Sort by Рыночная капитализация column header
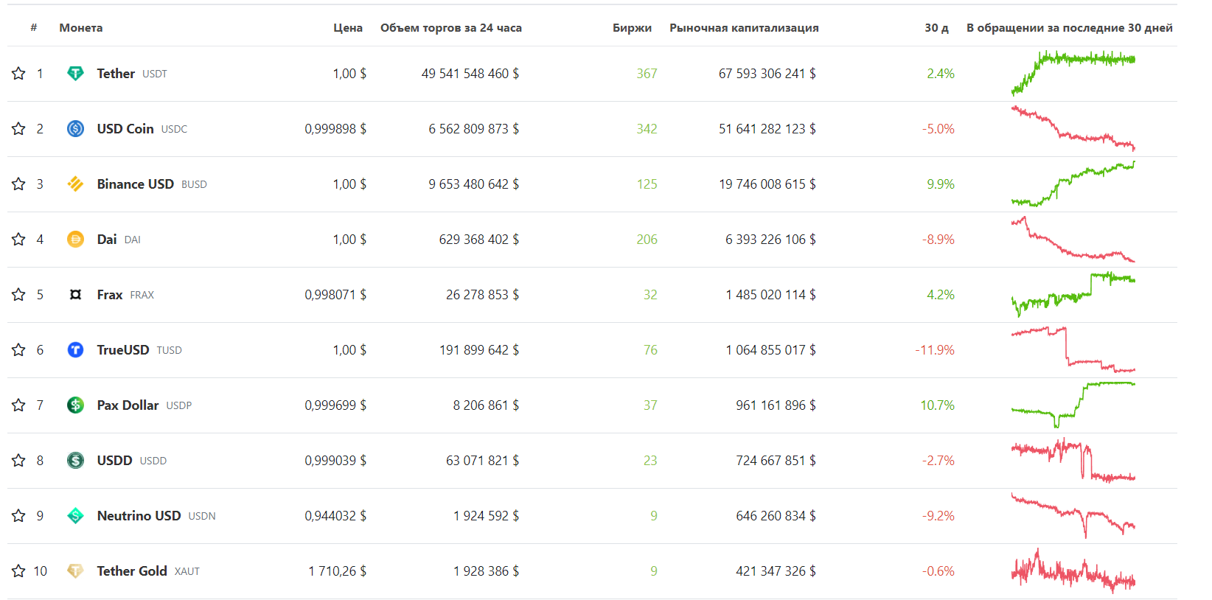 tap(744, 28)
